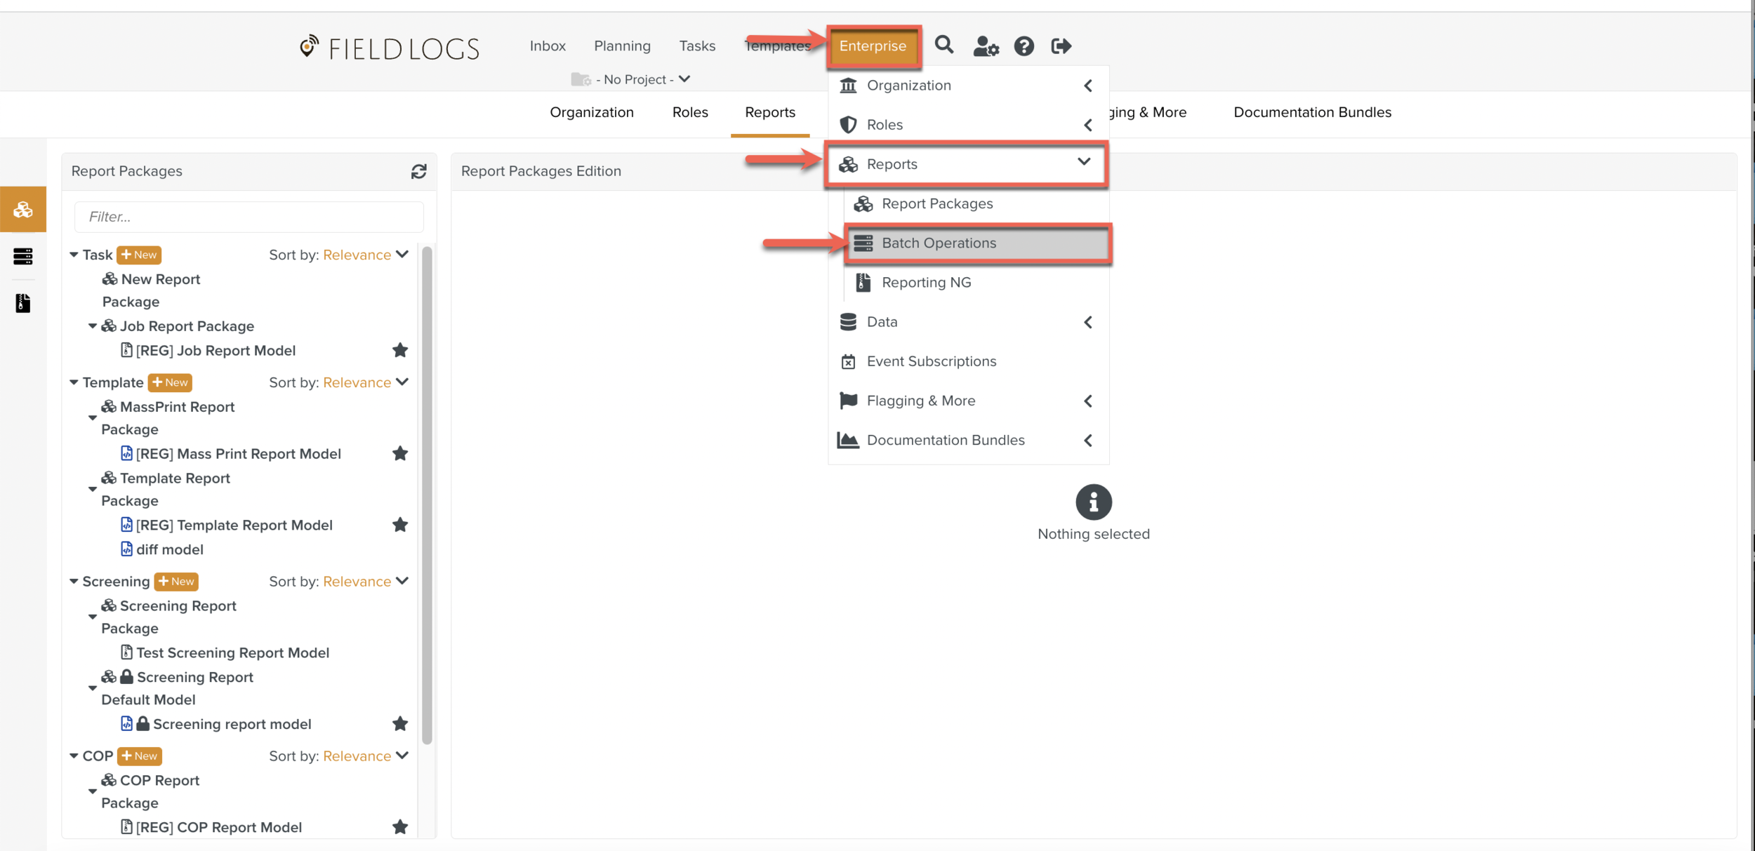Focus the Filter input field
This screenshot has height=851, width=1755.
pyautogui.click(x=249, y=217)
